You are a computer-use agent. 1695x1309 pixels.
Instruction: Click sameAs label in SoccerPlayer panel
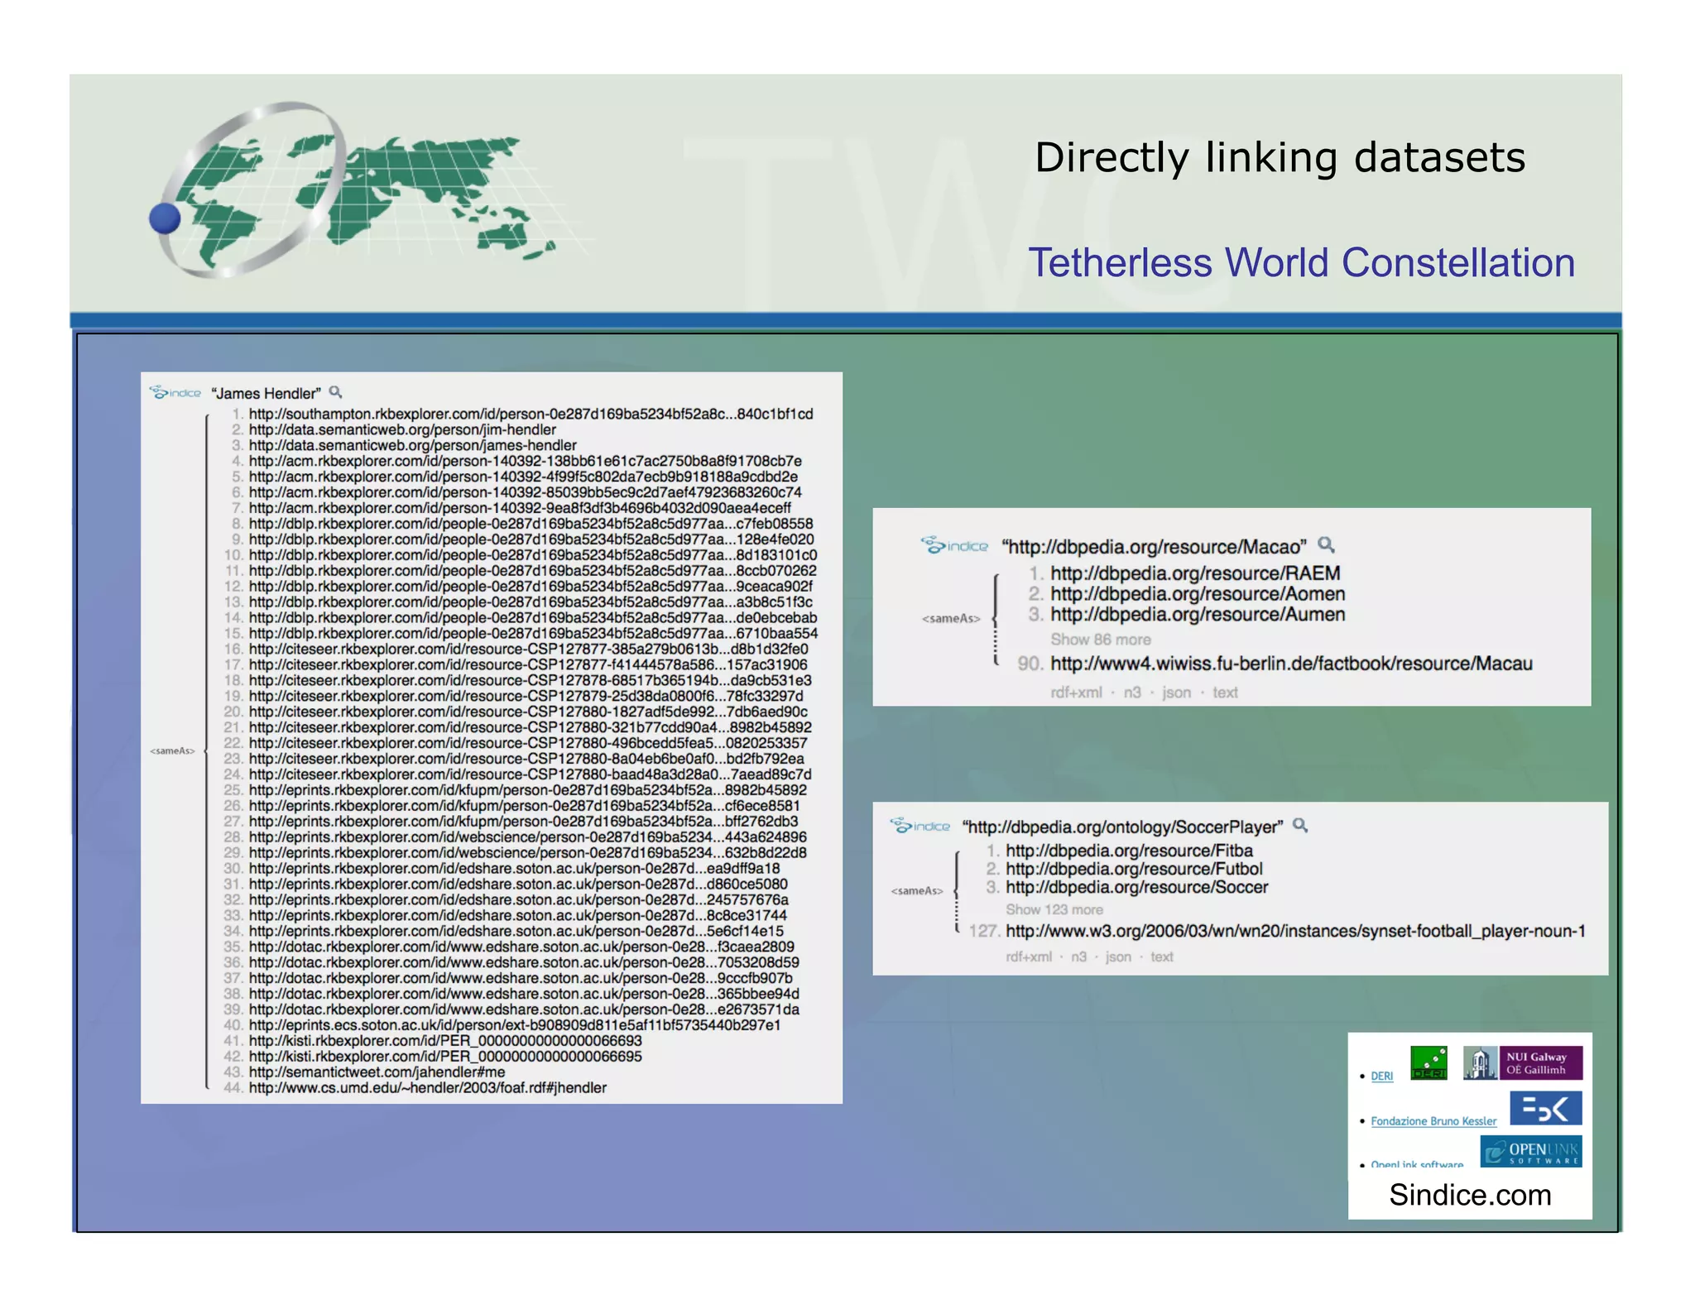(x=917, y=890)
